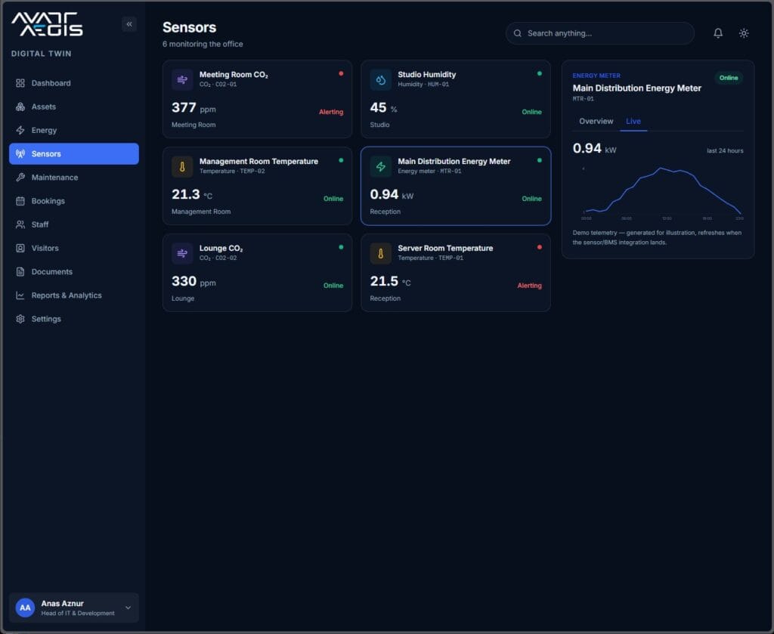Click the Meeting Room CO₂ wind icon
774x634 pixels.
click(x=182, y=80)
